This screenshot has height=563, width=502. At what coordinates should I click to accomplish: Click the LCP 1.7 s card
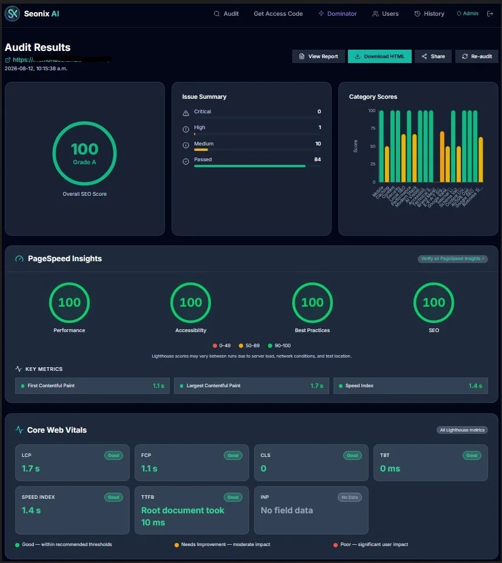[72, 462]
